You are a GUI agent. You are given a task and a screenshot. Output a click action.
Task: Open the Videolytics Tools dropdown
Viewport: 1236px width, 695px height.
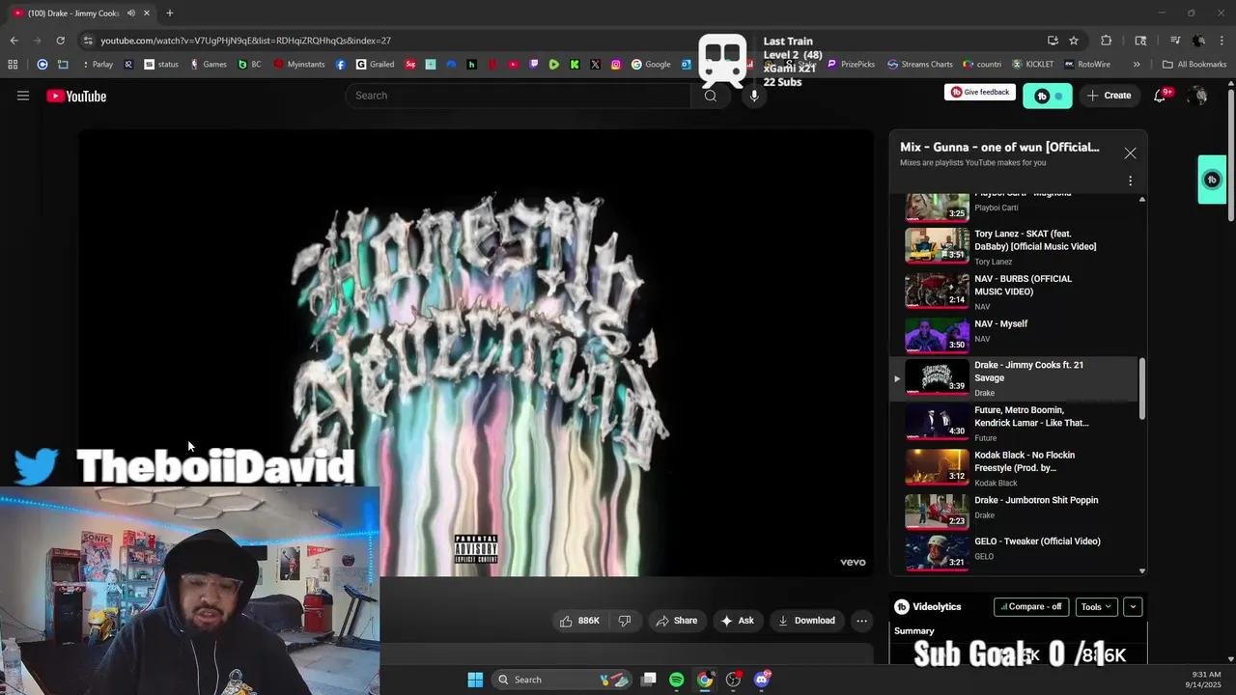[x=1096, y=607]
